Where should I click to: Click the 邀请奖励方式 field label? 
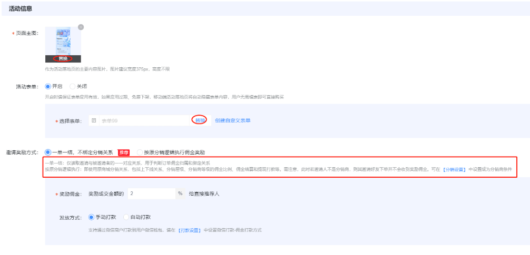(x=22, y=152)
